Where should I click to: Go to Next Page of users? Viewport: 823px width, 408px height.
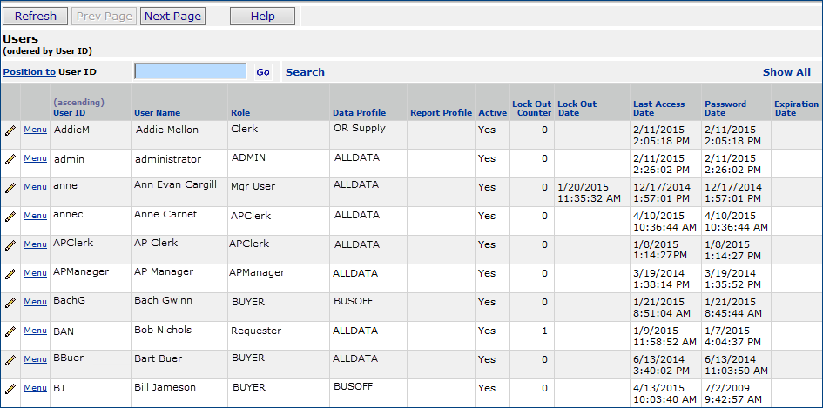(x=172, y=16)
